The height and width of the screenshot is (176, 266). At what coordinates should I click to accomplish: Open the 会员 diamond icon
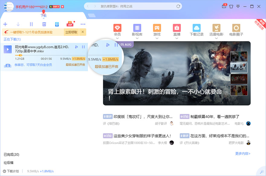(117, 28)
